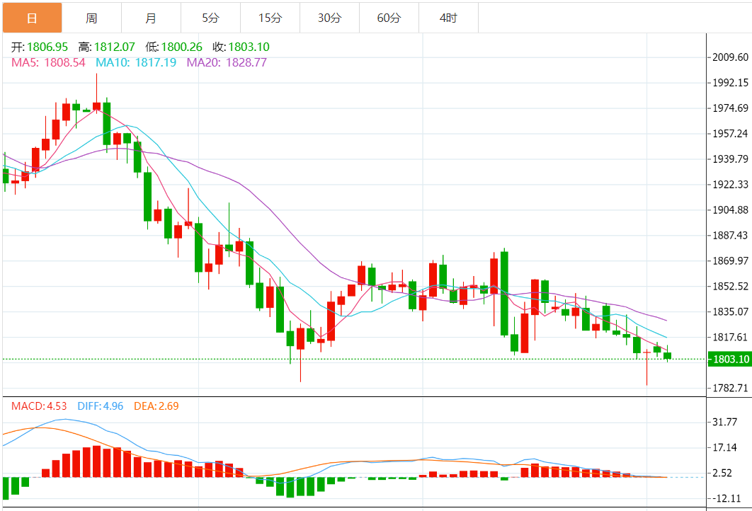Click the 1992.15 price axis label
The height and width of the screenshot is (511, 752).
click(x=731, y=83)
